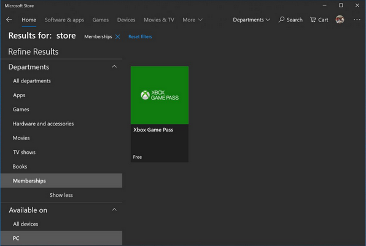Filter results by Games department
Image resolution: width=366 pixels, height=246 pixels.
(x=61, y=109)
